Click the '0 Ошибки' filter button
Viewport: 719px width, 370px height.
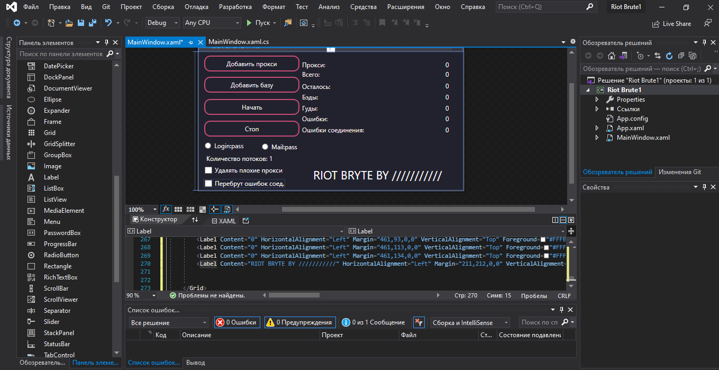pyautogui.click(x=236, y=322)
